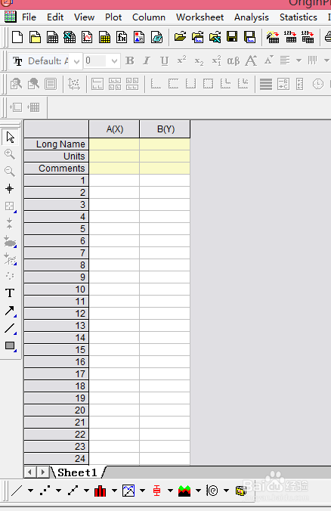Click the Area plot icon
This screenshot has height=511, width=331.
[x=184, y=491]
